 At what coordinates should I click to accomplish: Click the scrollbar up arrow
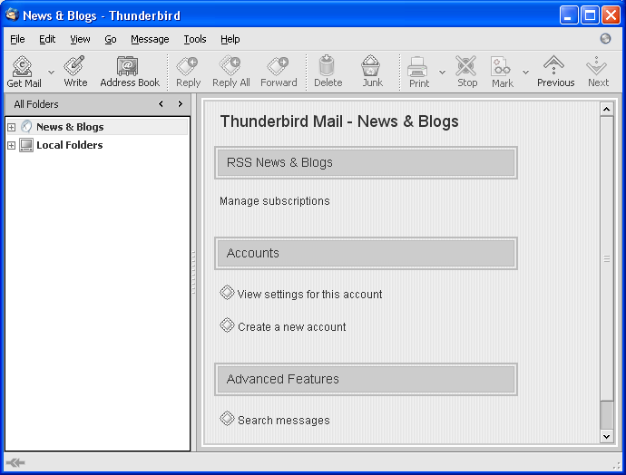point(606,109)
